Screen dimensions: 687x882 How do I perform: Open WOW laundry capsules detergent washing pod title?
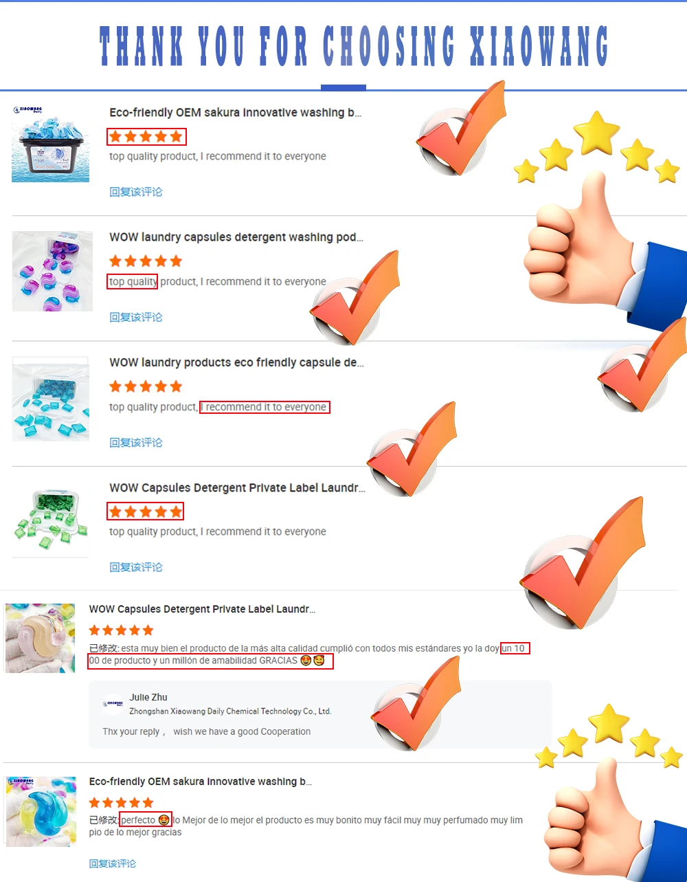tap(236, 237)
